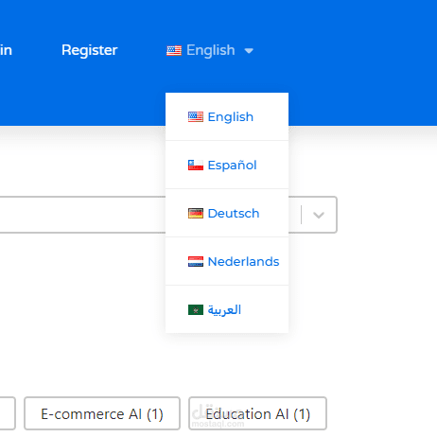Viewport: 437px width, 437px height.
Task: Open the English language selector in header
Action: point(210,50)
